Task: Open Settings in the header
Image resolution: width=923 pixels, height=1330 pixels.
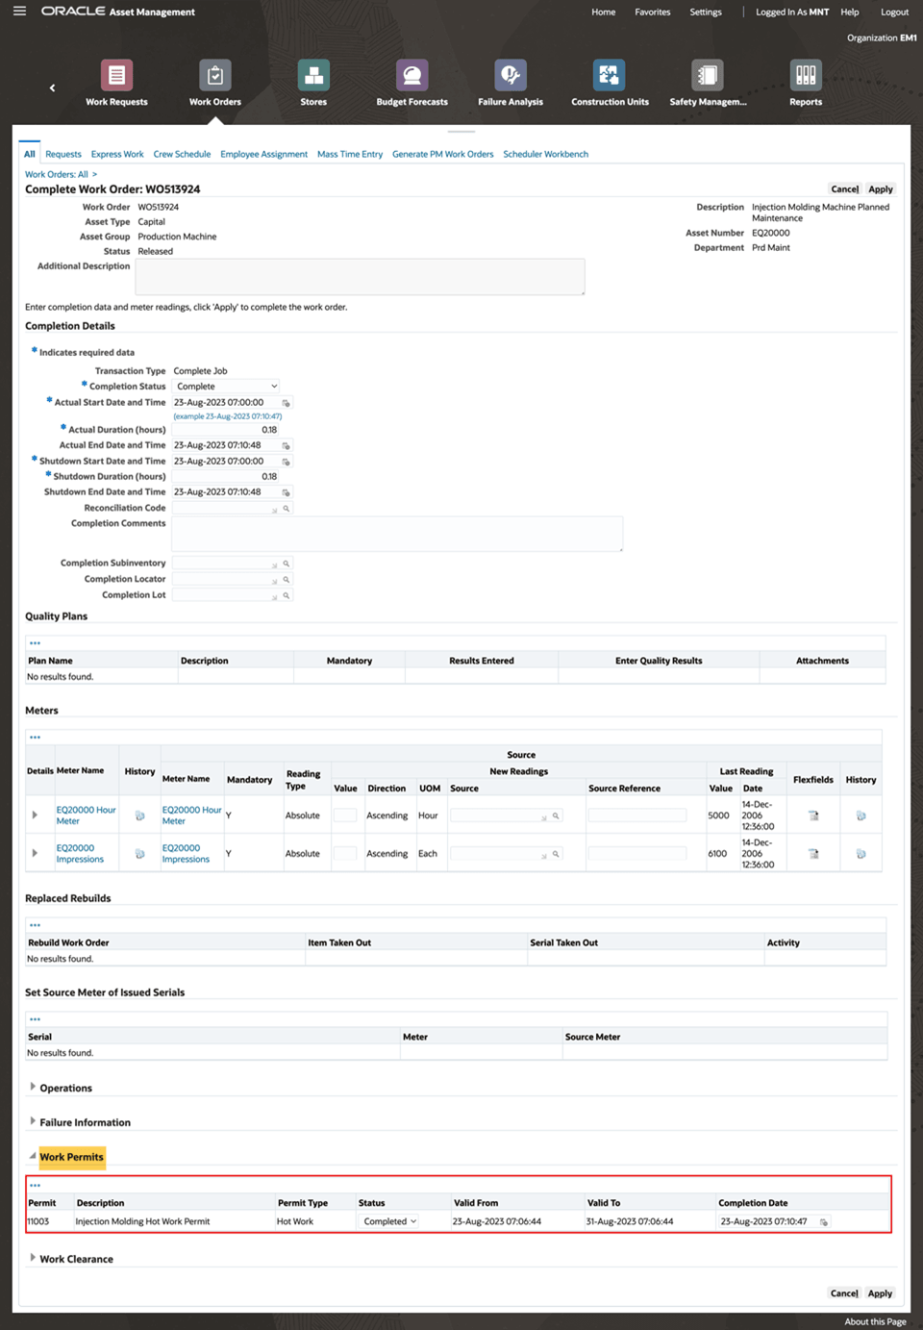Action: (706, 13)
